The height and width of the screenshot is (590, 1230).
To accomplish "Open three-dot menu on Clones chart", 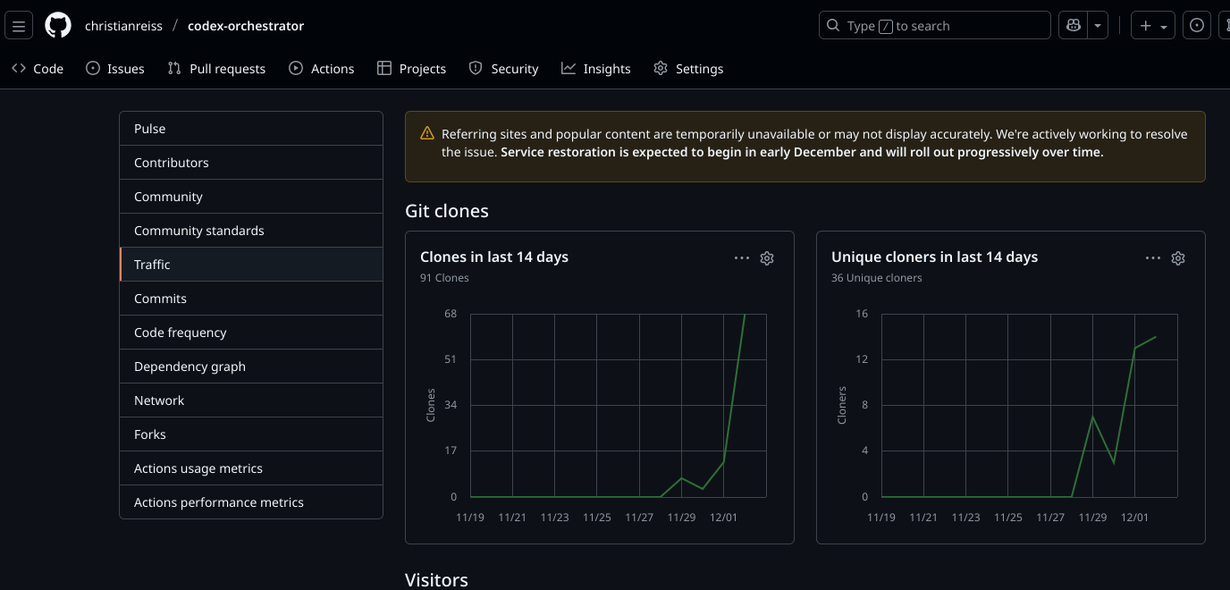I will (x=742, y=258).
